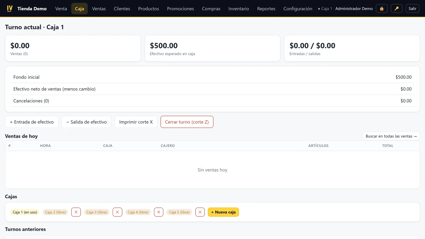Click the lock icon in header

(382, 8)
